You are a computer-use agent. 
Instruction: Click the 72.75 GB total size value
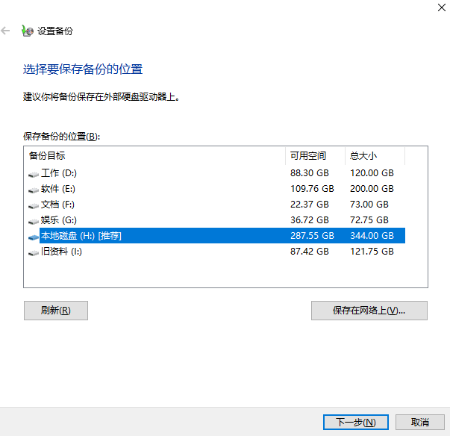click(x=369, y=219)
